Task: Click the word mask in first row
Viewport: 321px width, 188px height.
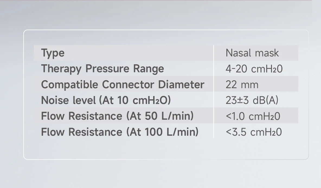Action: 267,53
